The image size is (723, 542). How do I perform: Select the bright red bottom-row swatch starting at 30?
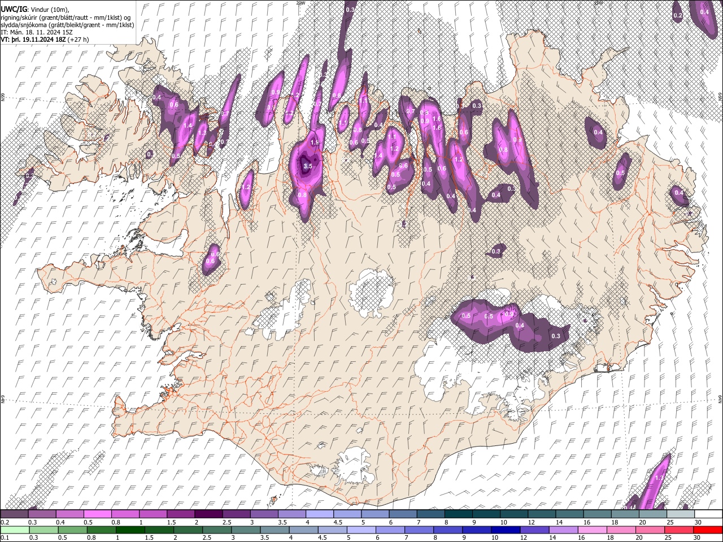[x=709, y=530]
